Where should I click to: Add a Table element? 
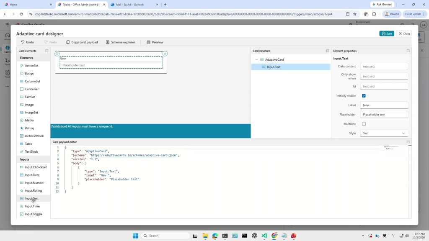[x=28, y=144]
